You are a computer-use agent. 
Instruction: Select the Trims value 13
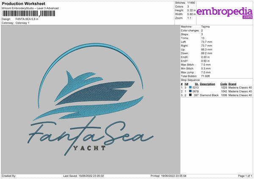click(x=203, y=38)
